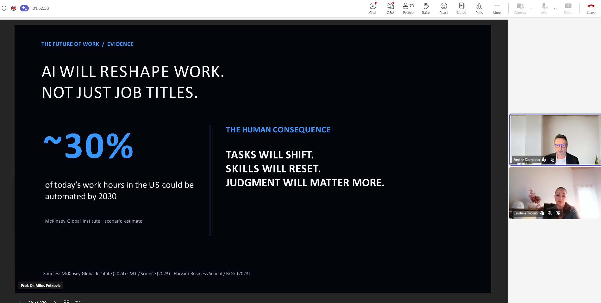Click the Cristina Troiani name label
The image size is (601, 303).
coord(526,213)
